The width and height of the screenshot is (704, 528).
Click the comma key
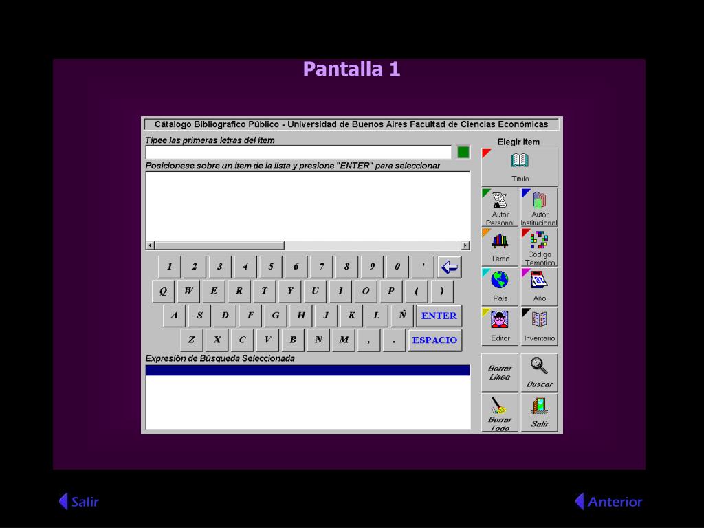click(x=368, y=340)
